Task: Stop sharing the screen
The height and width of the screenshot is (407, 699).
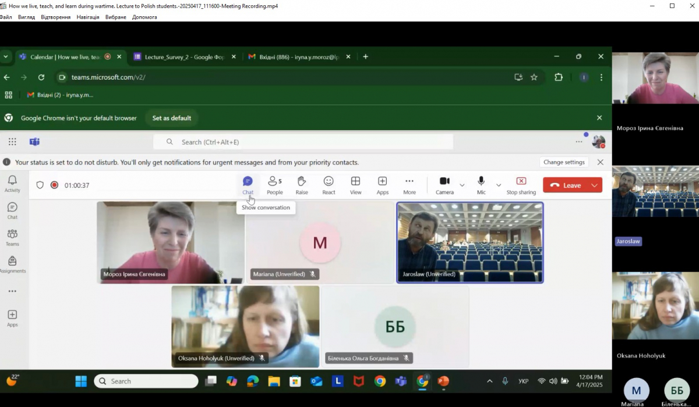Action: 521,185
